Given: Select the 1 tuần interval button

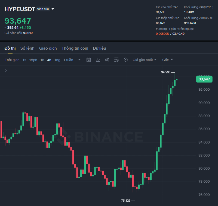Looking at the screenshot, I should point(68,60).
